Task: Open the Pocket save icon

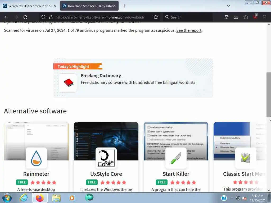Action: point(227,17)
